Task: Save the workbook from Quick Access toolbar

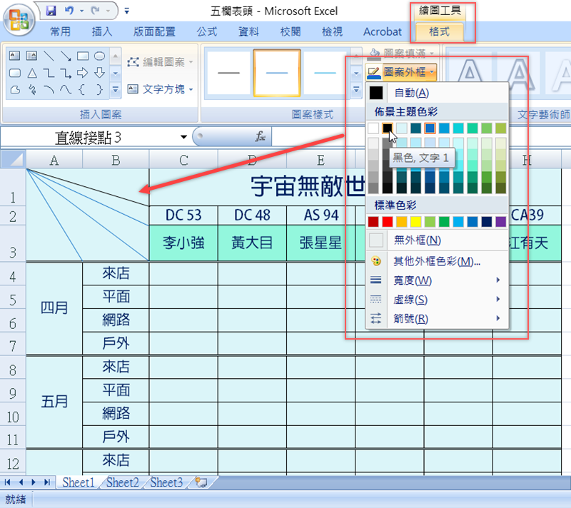Action: point(51,11)
